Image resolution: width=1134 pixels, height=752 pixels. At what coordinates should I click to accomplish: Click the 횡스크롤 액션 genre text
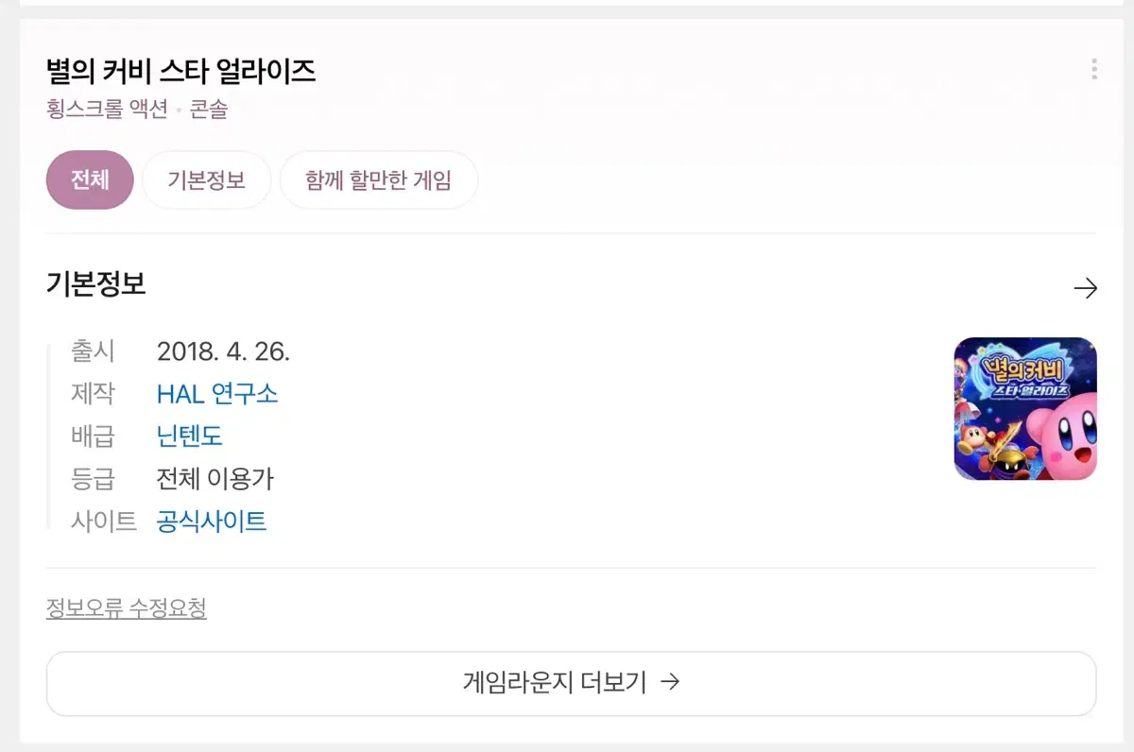click(x=106, y=111)
